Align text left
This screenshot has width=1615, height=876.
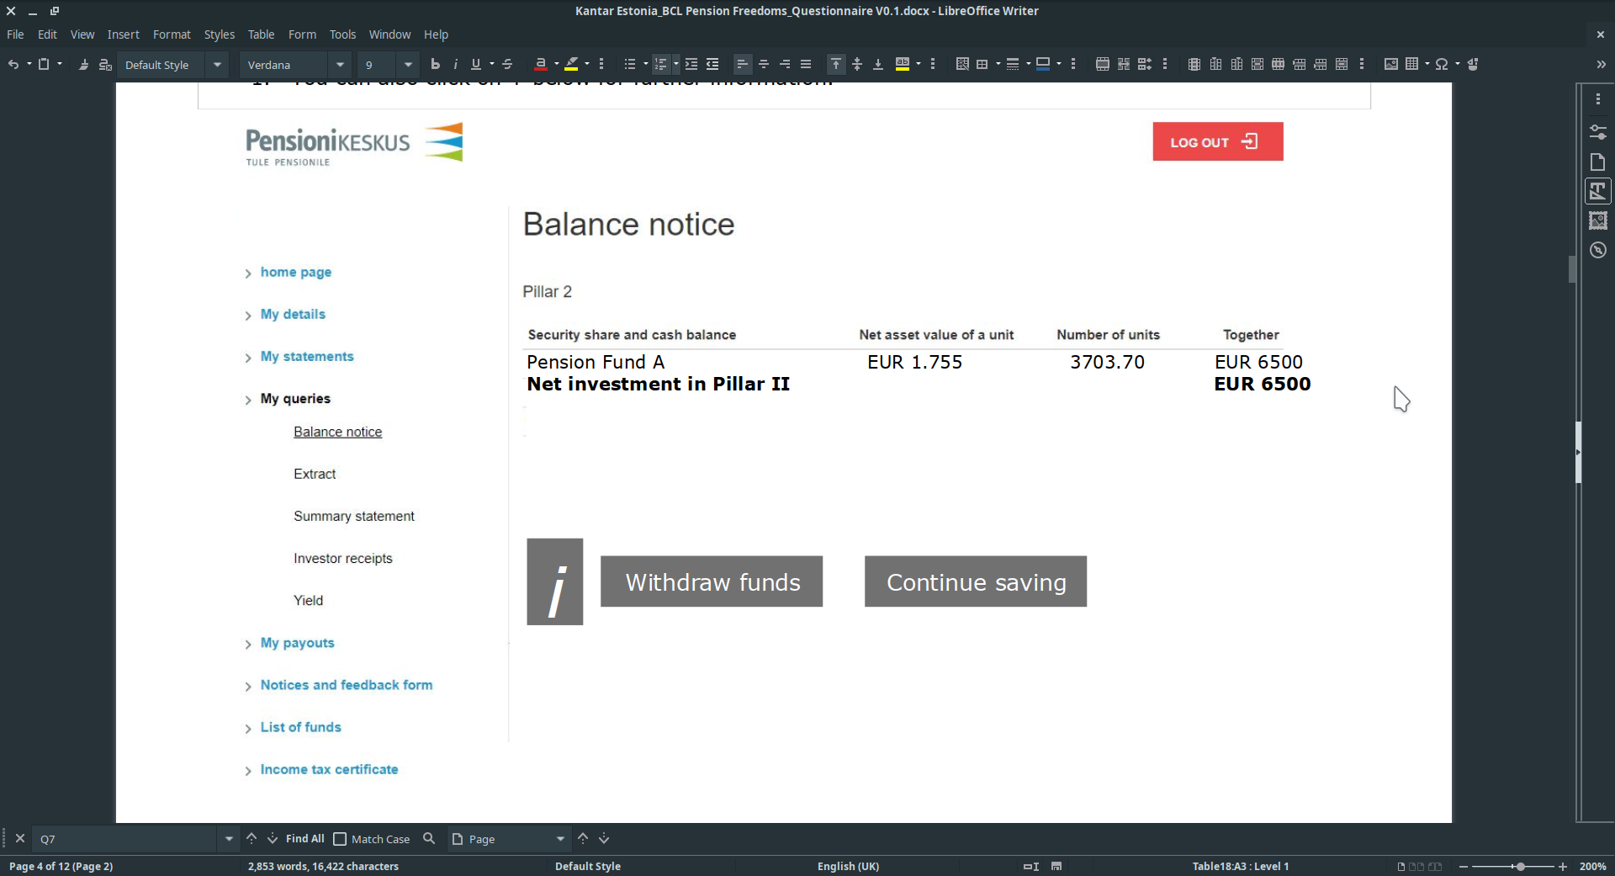coord(742,64)
